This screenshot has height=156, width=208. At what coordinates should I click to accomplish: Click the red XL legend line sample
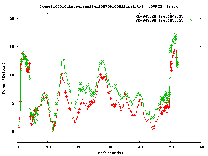pos(191,16)
